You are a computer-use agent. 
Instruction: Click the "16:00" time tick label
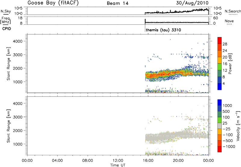pyautogui.click(x=148, y=161)
